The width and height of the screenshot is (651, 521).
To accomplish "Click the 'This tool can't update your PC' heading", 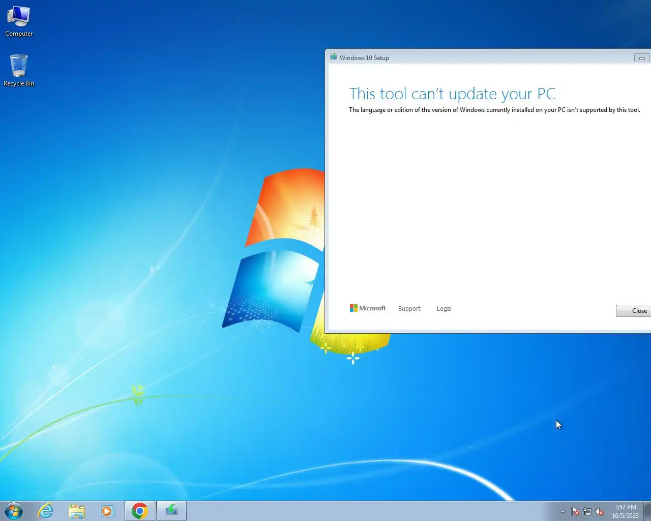I will click(x=452, y=94).
